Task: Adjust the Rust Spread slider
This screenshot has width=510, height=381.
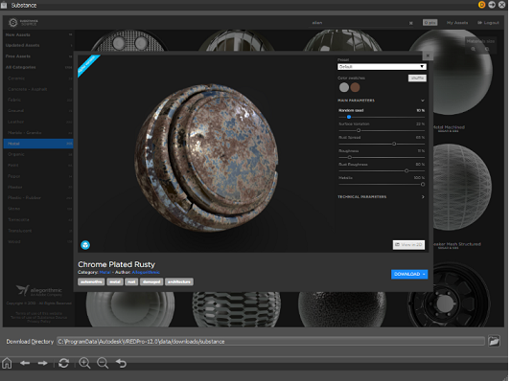Action: pyautogui.click(x=394, y=144)
